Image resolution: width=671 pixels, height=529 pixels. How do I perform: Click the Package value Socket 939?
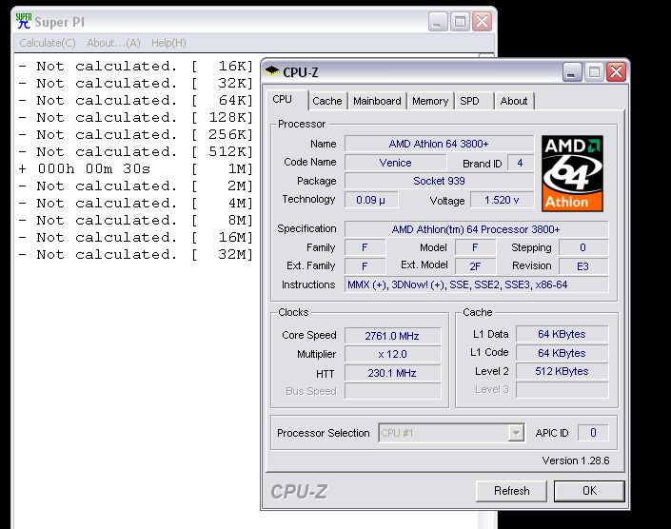(439, 181)
